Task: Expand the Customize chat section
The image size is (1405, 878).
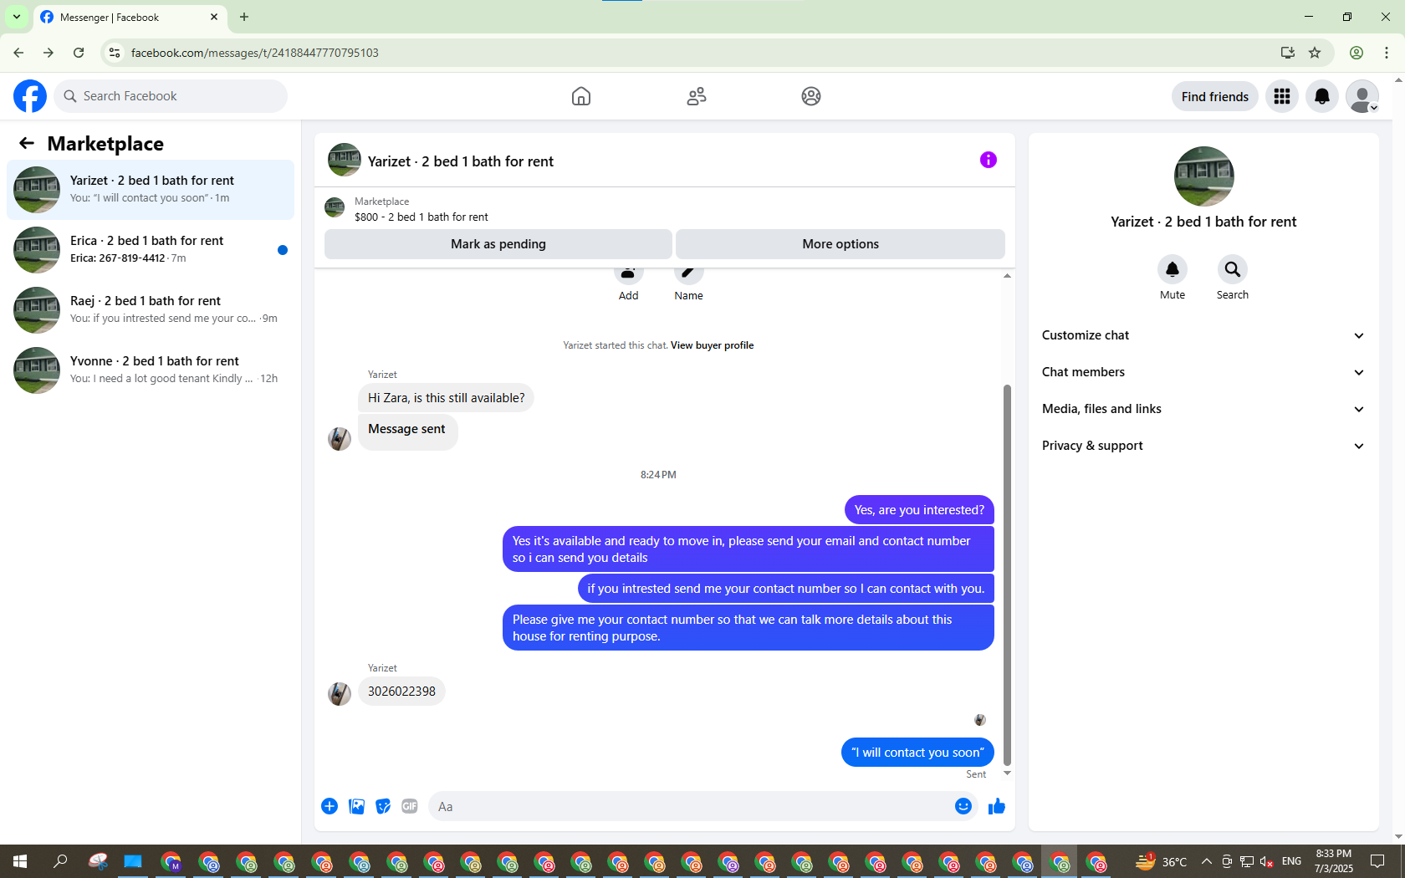Action: 1203,335
